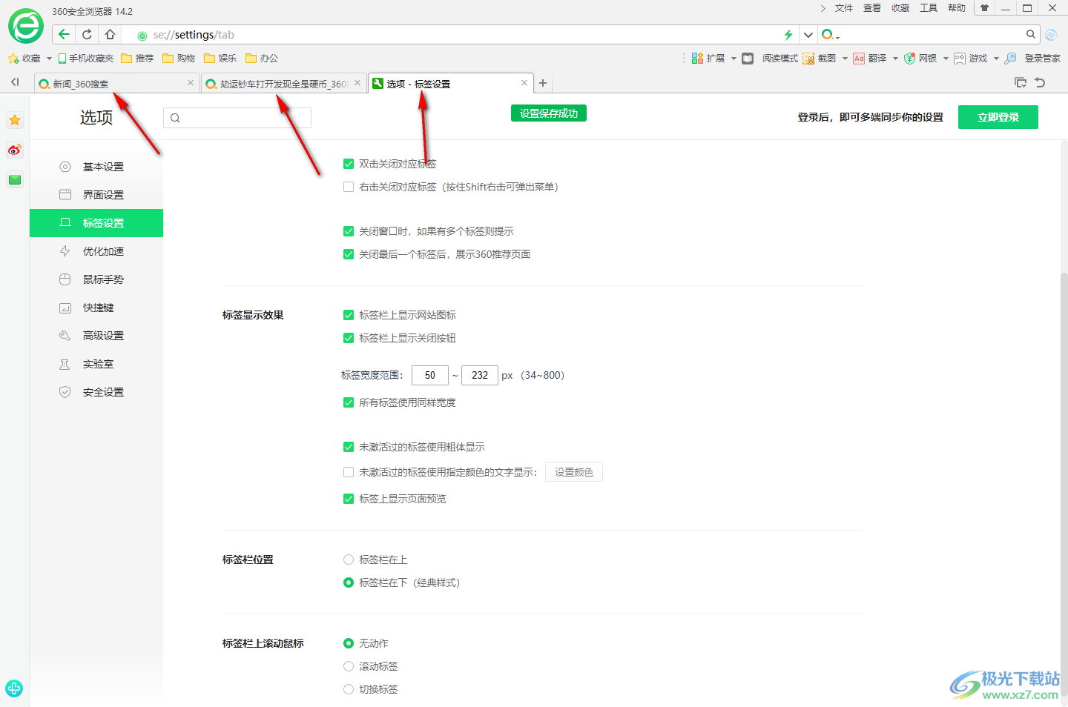Viewport: 1068px width, 707px height.
Task: Expand the 翻译 dropdown arrow
Action: [895, 58]
